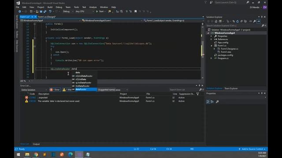Click the Windows Start button
The image size is (282, 158).
pos(19,154)
